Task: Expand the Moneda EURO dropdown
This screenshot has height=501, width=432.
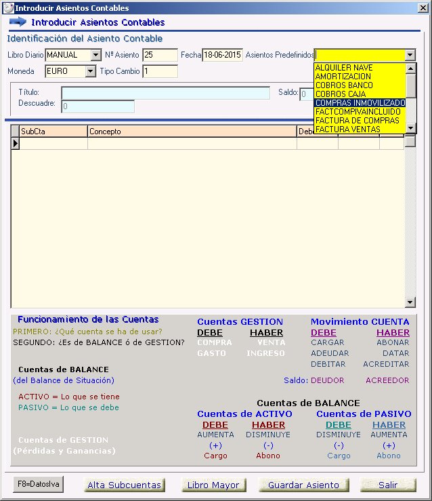Action: pyautogui.click(x=91, y=71)
